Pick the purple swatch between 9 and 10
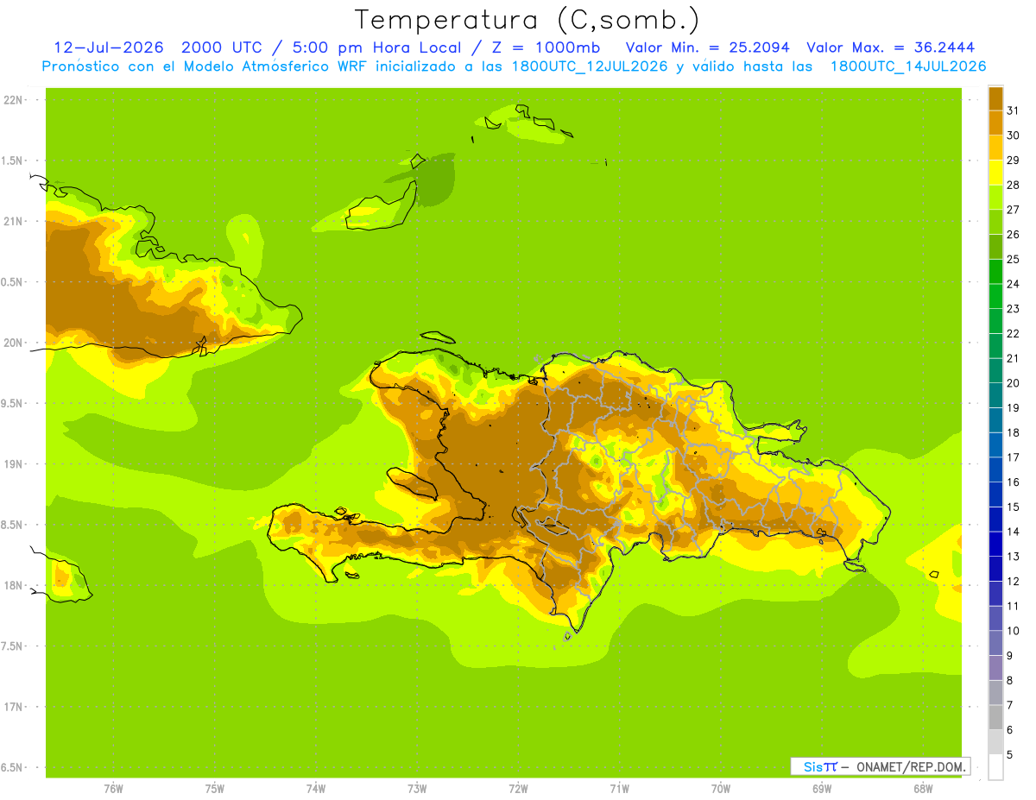Screen dimensions: 1036x800 point(995,643)
